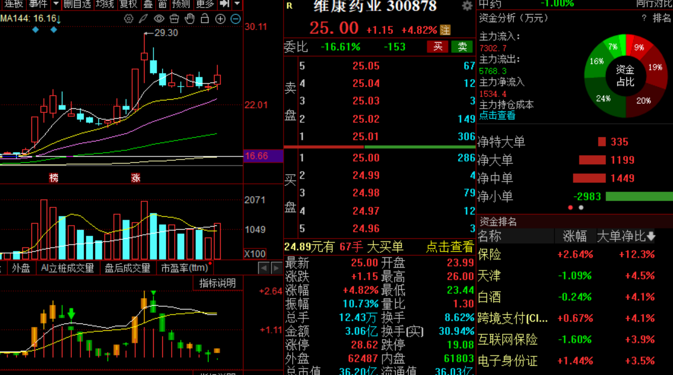Open the toolbox briefcase icon

click(174, 19)
